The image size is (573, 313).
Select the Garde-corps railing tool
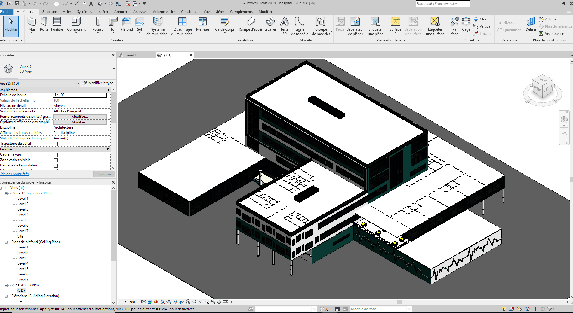pos(225,25)
